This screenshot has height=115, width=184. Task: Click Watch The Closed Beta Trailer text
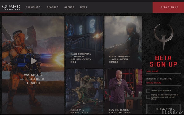pos(33,79)
